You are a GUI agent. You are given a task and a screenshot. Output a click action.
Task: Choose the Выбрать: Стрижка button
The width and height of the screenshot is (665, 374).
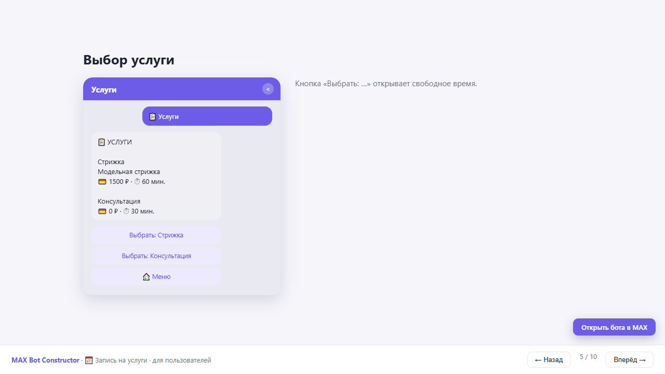156,235
